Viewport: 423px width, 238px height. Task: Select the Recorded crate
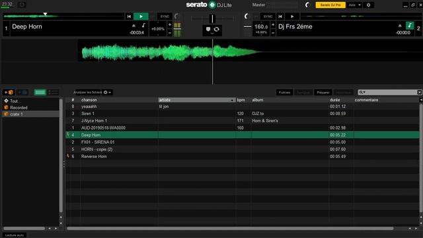[x=19, y=107]
